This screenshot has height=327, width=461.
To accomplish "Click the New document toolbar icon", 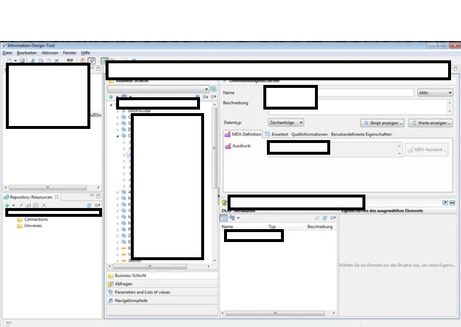I will [9, 60].
